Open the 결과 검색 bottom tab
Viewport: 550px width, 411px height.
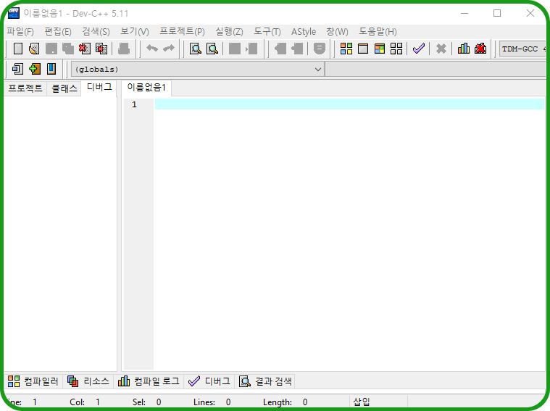pyautogui.click(x=264, y=381)
